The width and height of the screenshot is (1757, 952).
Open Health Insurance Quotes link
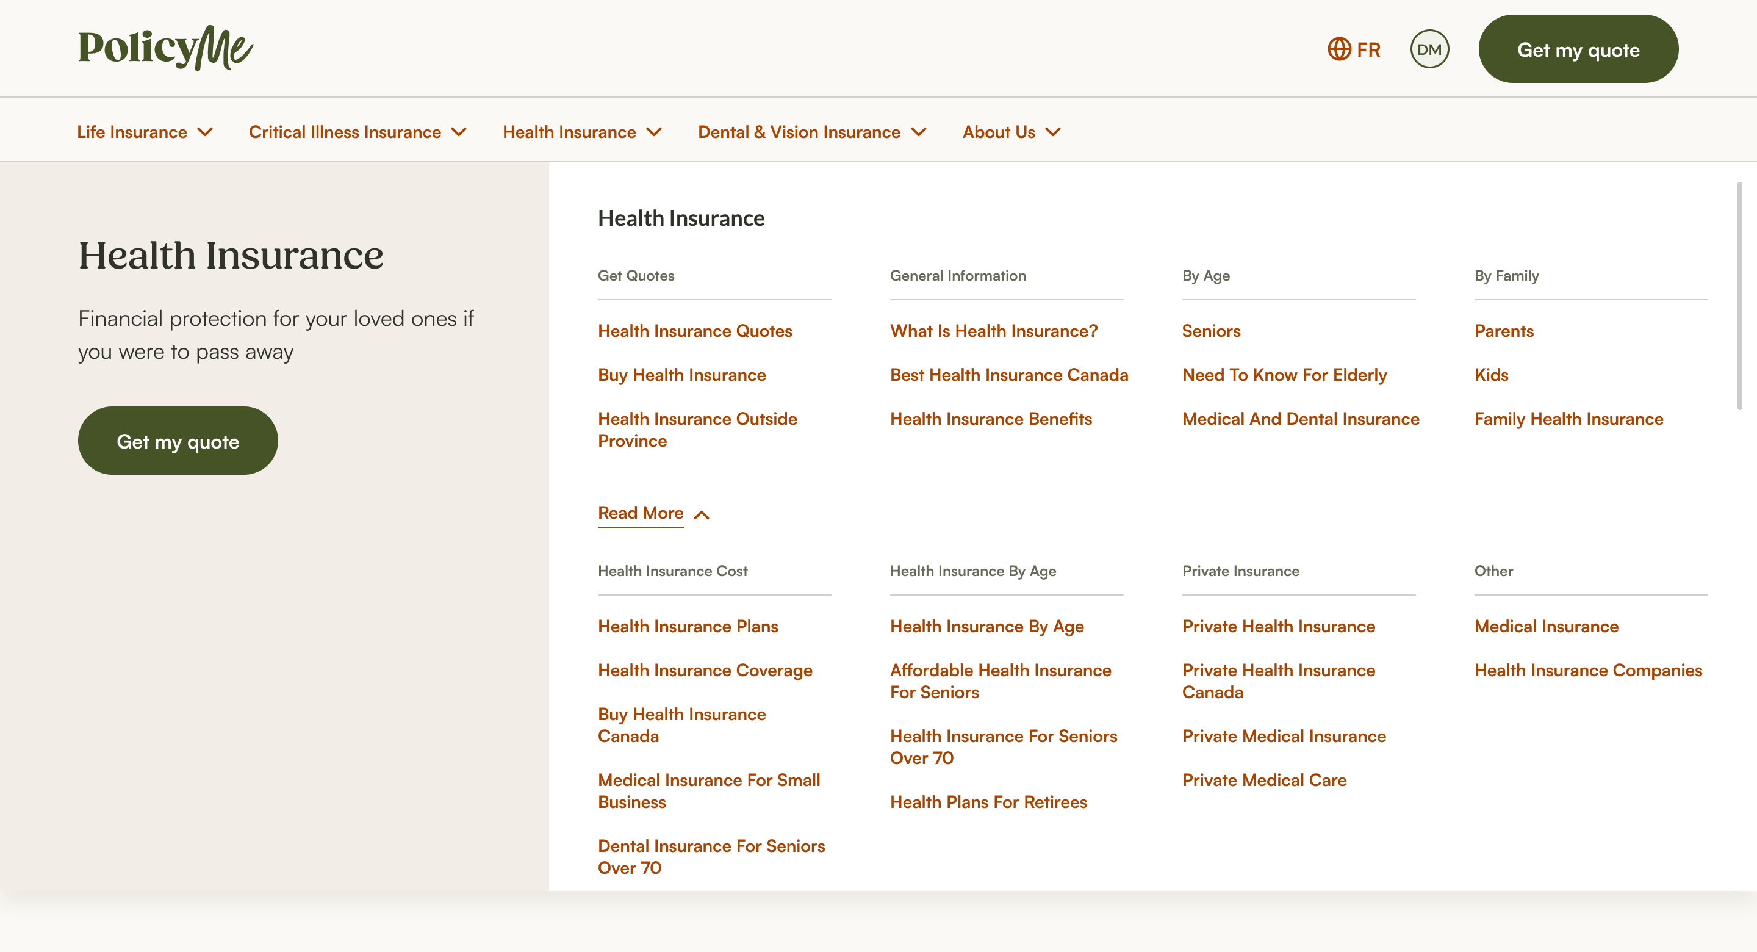(x=695, y=331)
